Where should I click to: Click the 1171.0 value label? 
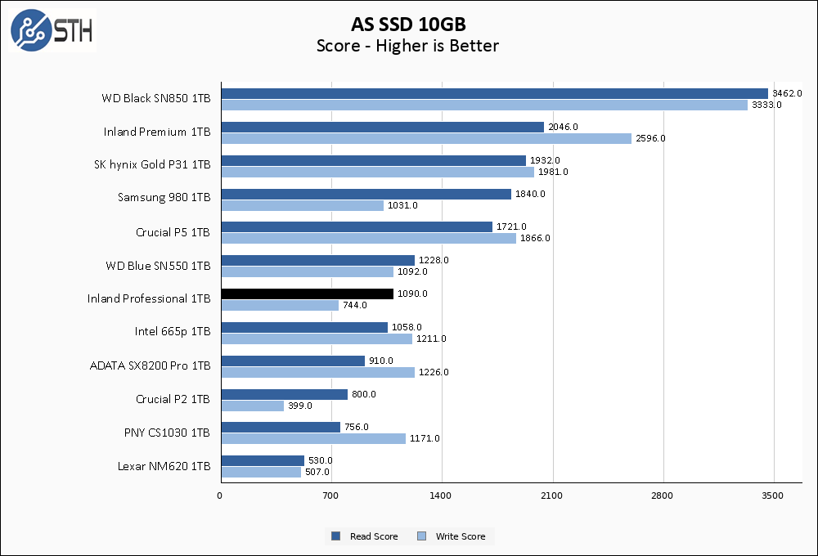pyautogui.click(x=424, y=438)
